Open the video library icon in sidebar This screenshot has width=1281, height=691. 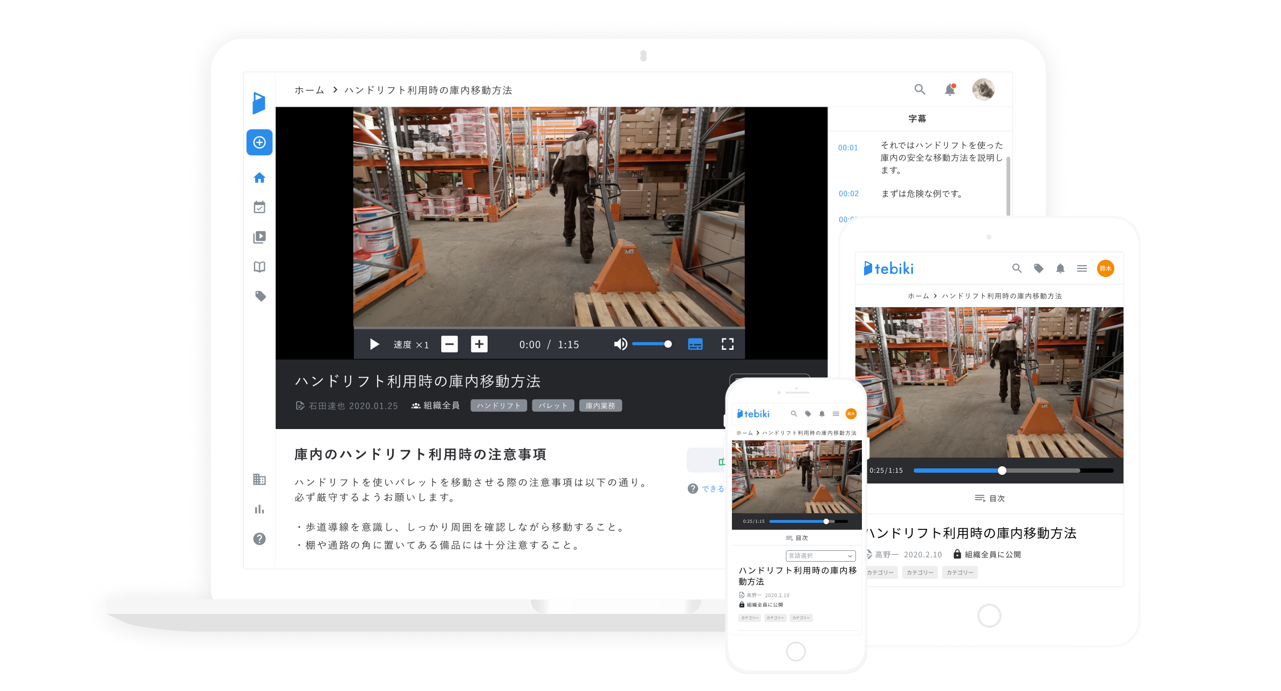coord(259,237)
